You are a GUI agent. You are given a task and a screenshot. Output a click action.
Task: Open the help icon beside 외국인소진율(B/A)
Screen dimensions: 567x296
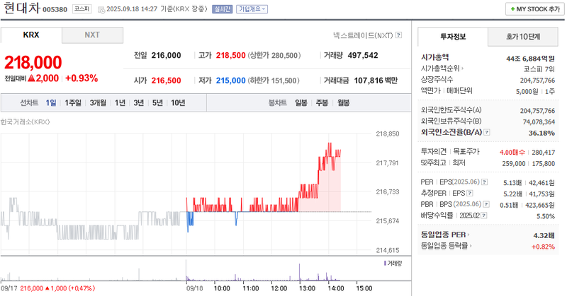(487, 132)
